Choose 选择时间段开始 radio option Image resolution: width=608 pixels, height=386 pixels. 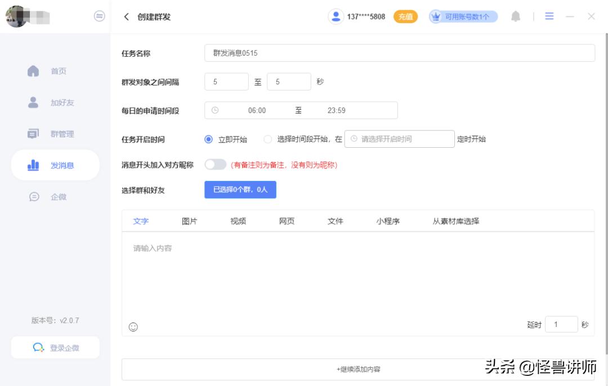267,138
